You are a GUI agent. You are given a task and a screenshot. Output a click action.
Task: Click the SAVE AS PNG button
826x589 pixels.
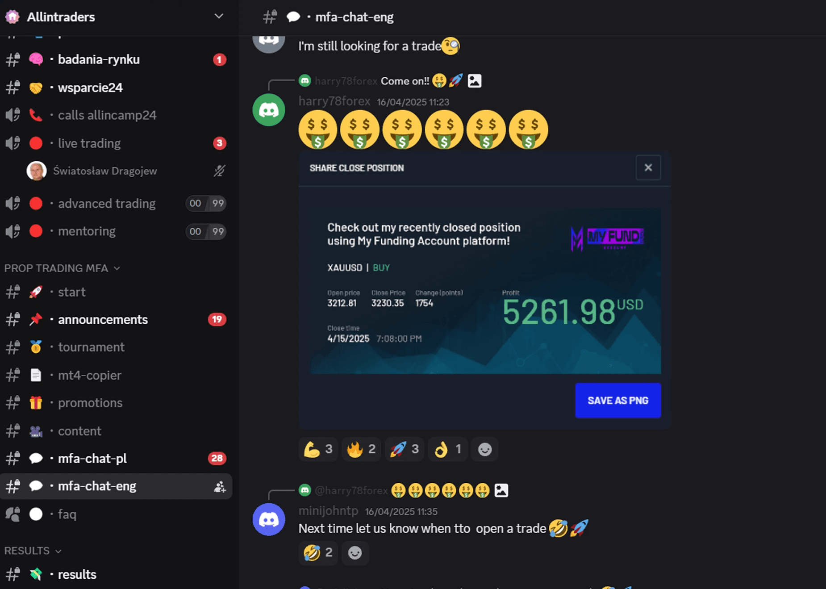click(618, 401)
